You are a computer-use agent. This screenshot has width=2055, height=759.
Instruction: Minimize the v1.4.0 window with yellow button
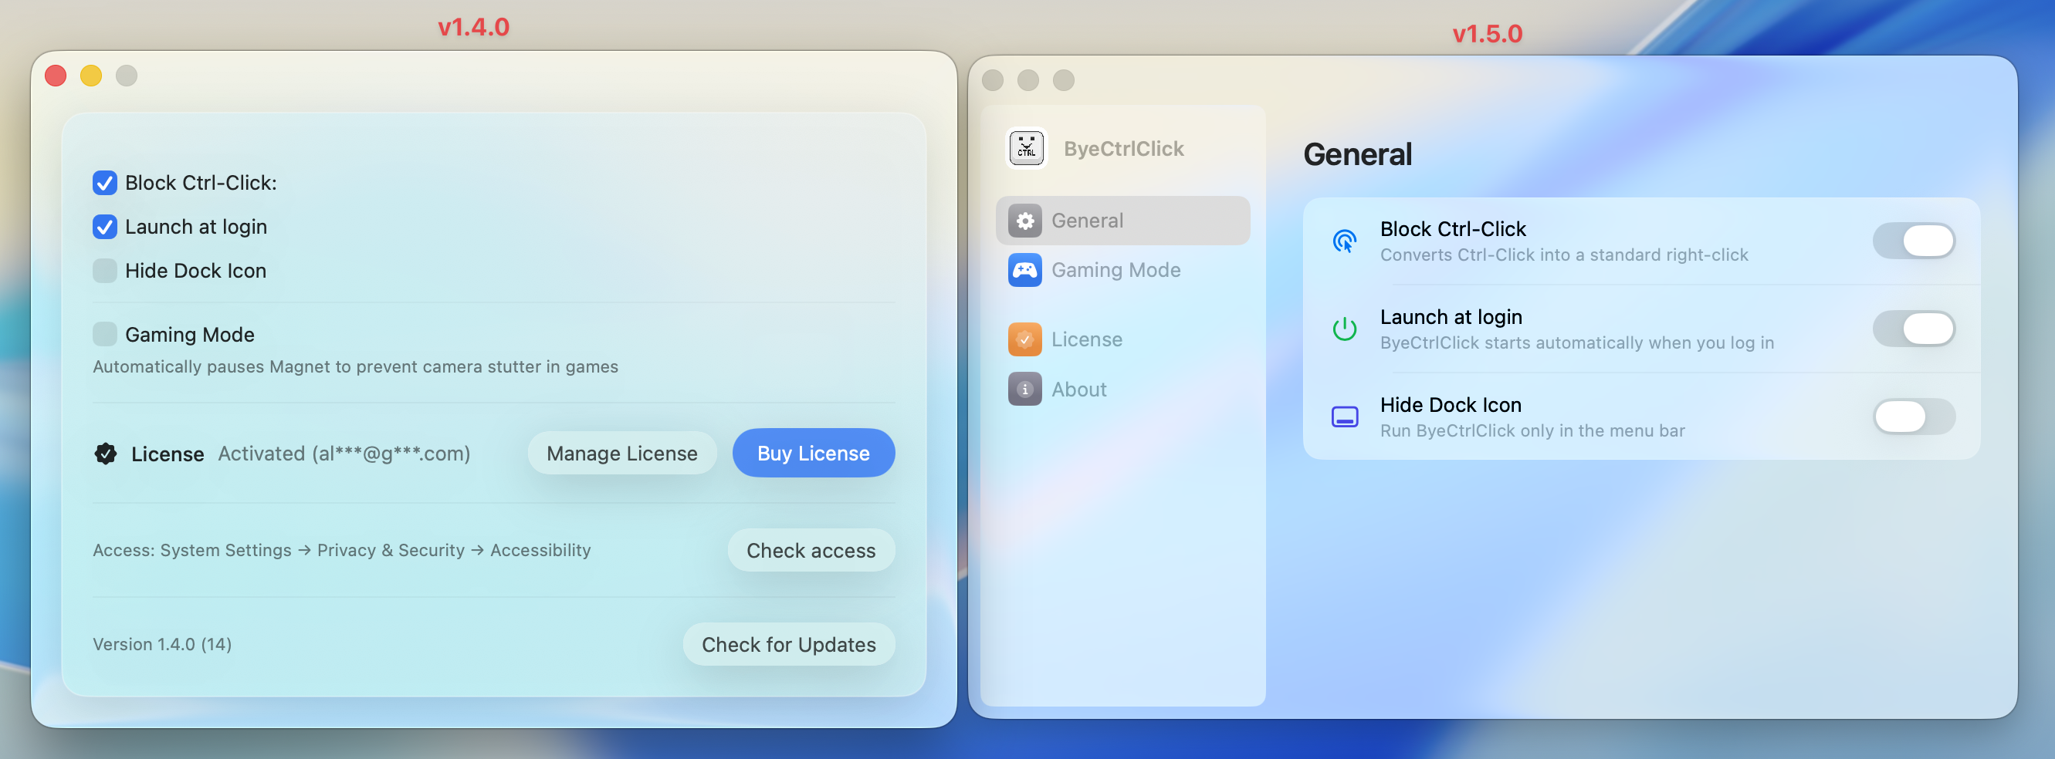(91, 76)
